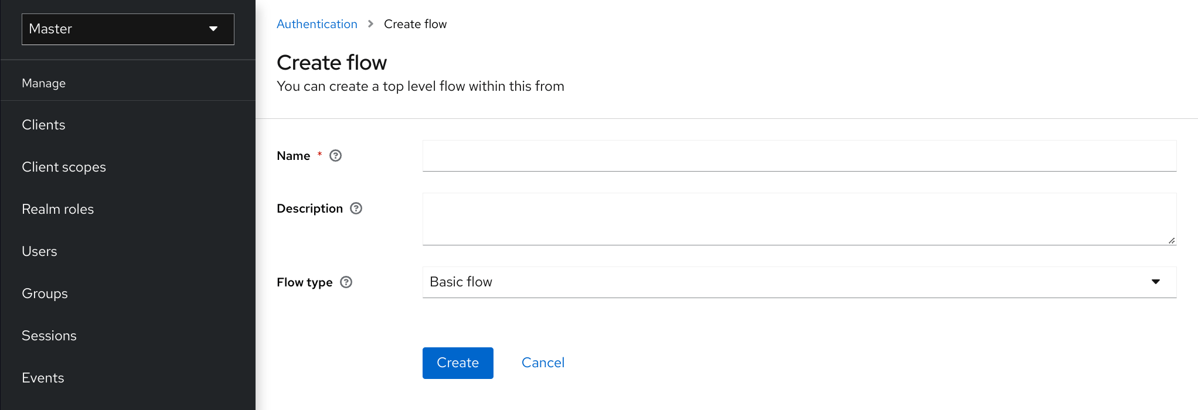Screen dimensions: 1198x410
Task: Go to Events in the sidebar
Action: 43,378
